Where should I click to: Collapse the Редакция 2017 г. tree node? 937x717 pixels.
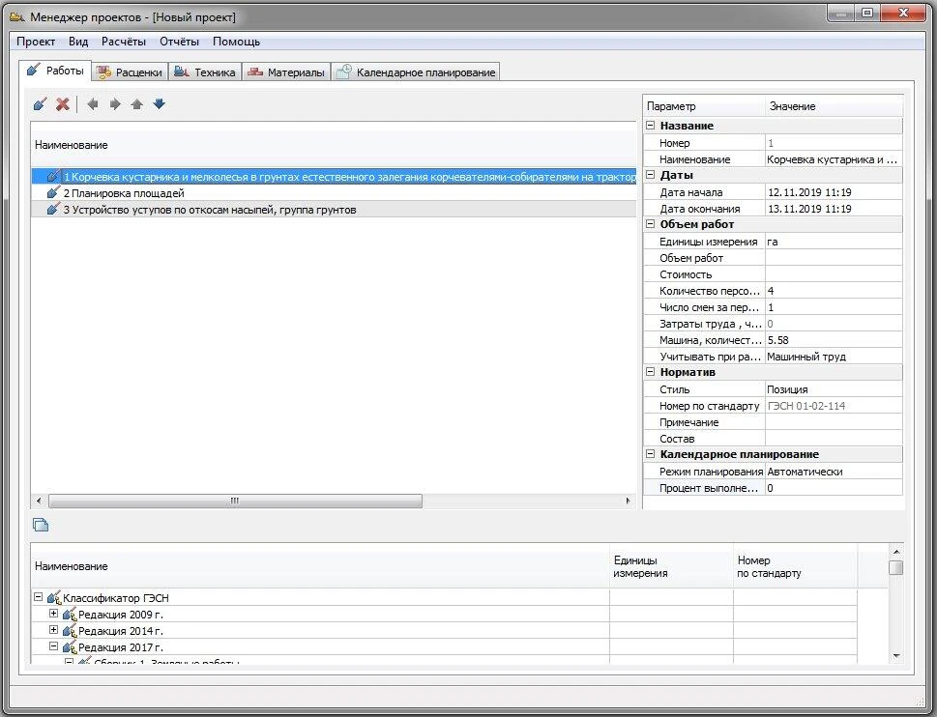[x=54, y=647]
